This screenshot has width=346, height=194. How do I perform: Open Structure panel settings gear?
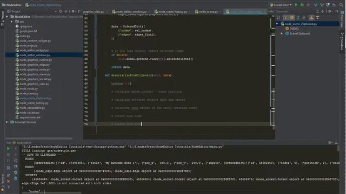pyautogui.click(x=330, y=11)
